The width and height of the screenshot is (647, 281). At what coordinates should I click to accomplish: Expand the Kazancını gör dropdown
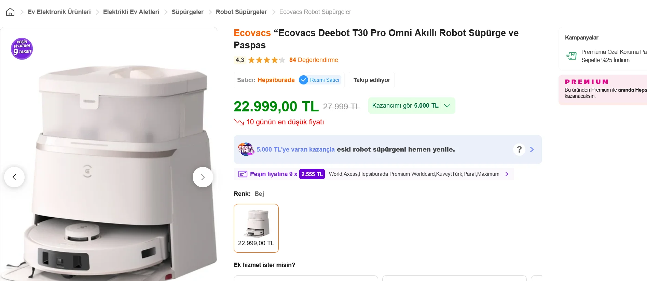447,106
